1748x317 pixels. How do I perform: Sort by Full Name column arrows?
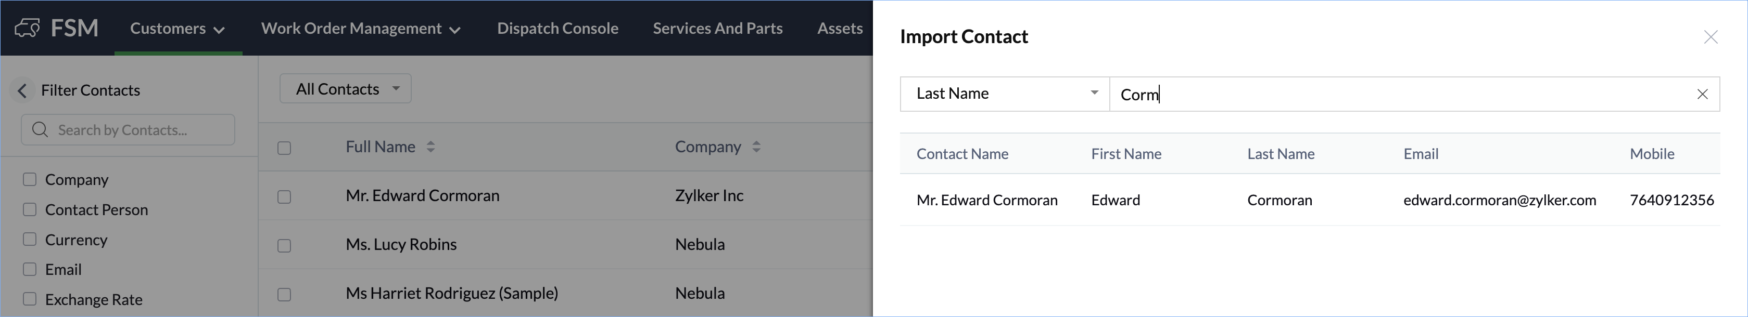430,147
